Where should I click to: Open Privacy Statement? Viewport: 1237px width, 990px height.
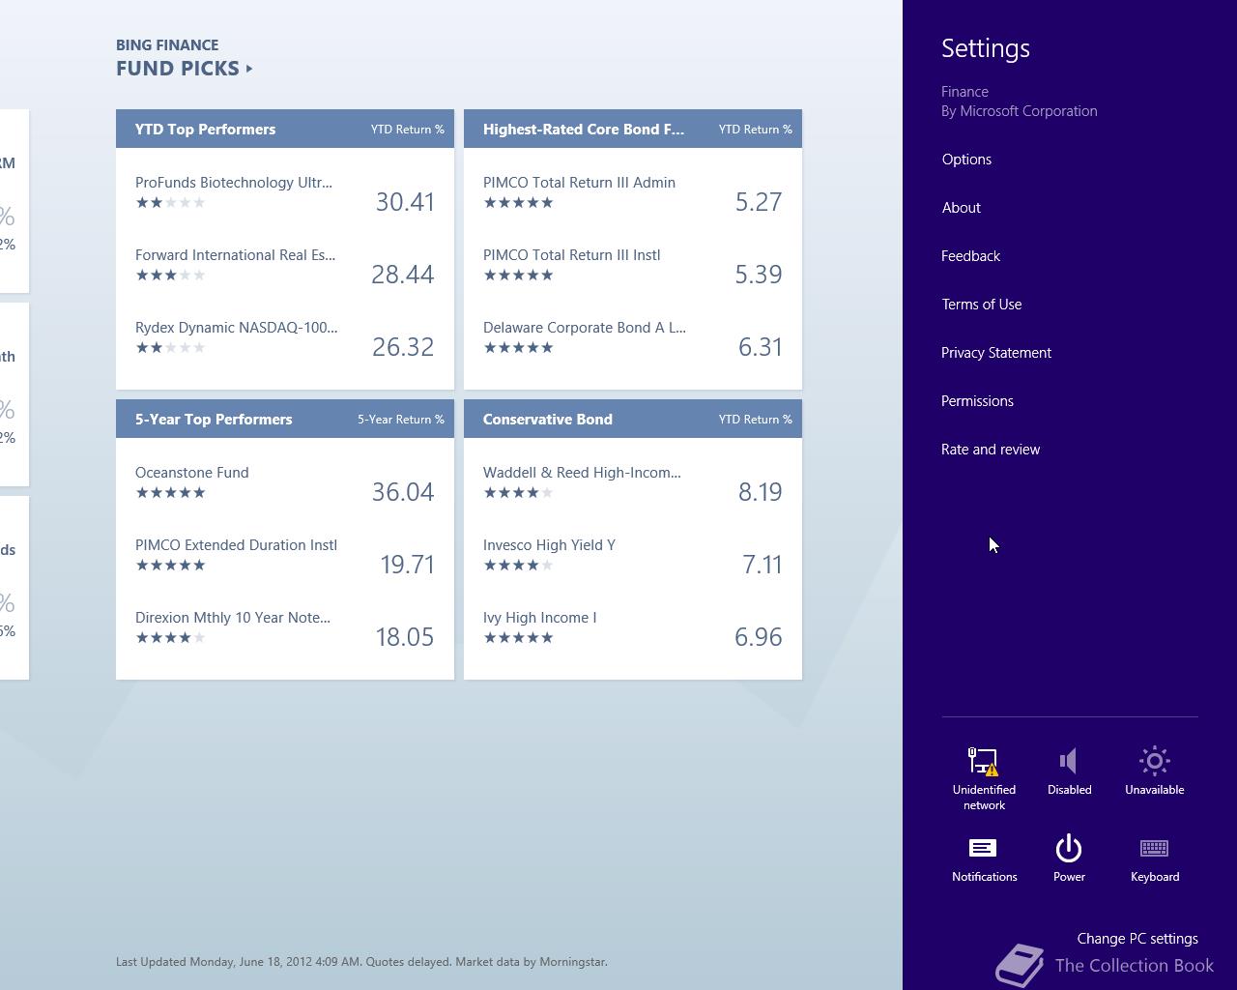click(995, 353)
